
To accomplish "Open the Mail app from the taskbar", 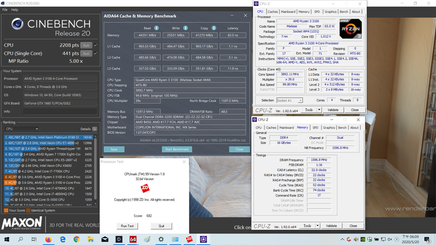I will tap(105, 239).
